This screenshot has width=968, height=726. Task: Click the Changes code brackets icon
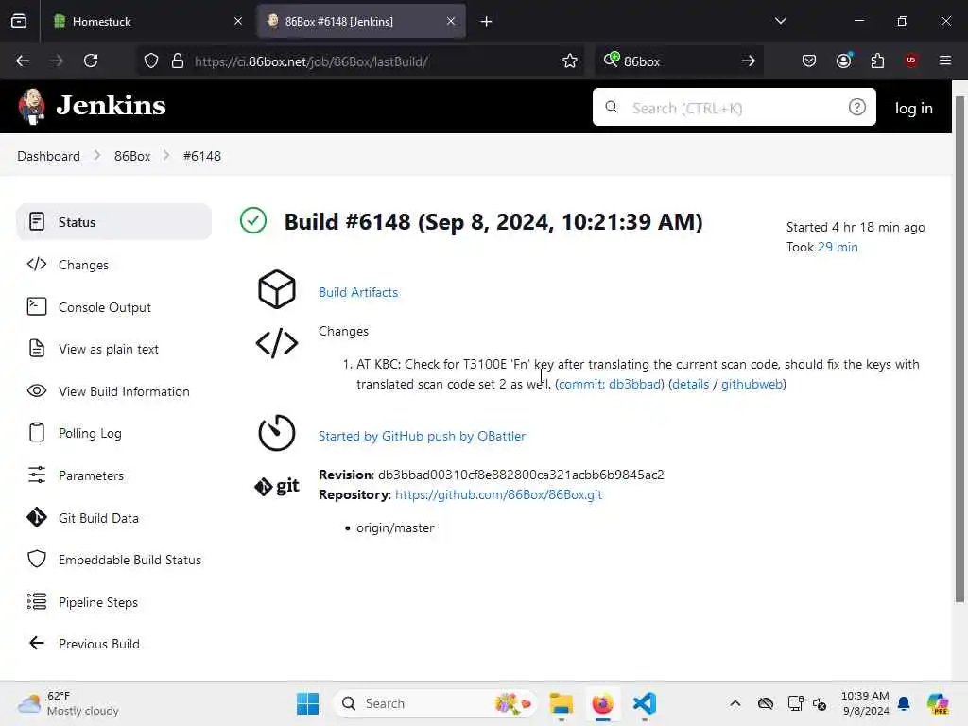pos(277,343)
